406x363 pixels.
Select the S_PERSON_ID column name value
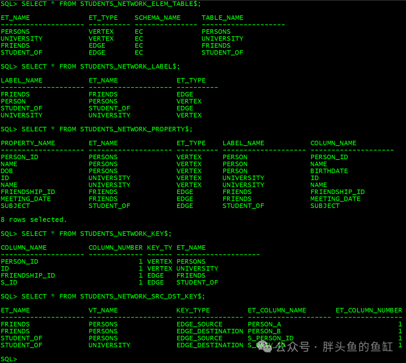271,338
